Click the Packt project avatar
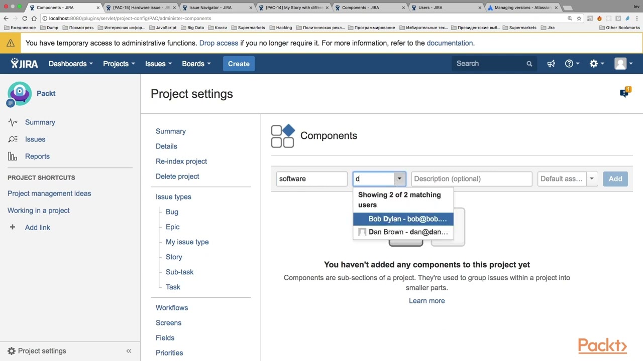 coord(20,93)
